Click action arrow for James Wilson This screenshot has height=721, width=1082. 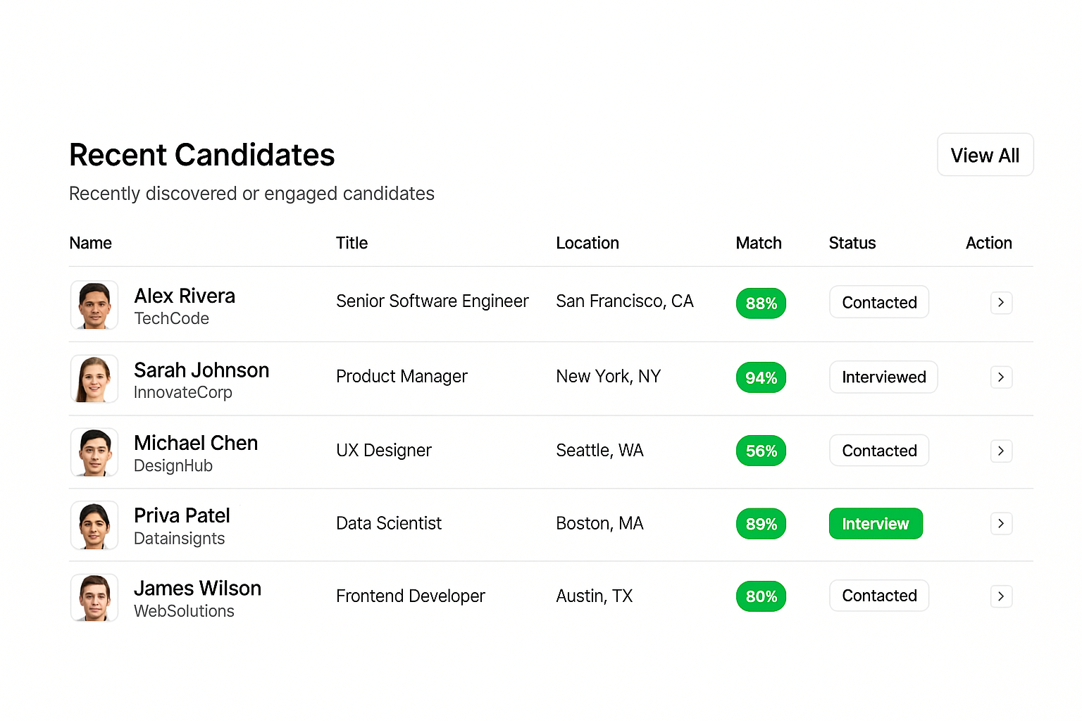[1001, 596]
